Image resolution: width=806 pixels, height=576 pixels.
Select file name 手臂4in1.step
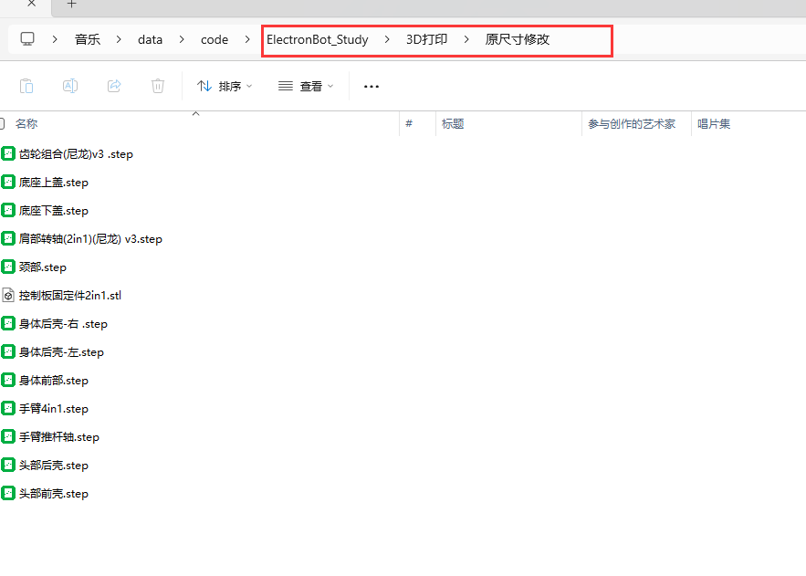pos(54,408)
